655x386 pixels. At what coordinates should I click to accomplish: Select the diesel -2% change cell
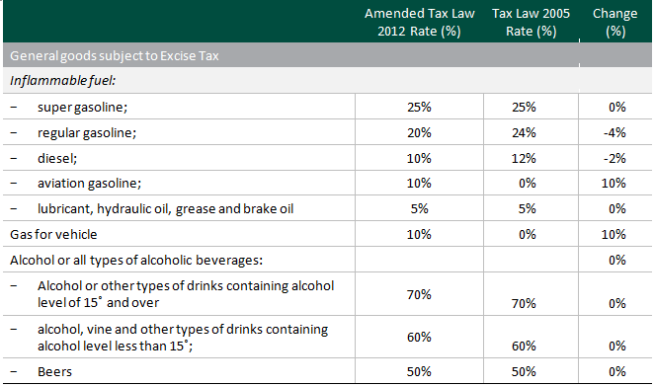tap(614, 158)
